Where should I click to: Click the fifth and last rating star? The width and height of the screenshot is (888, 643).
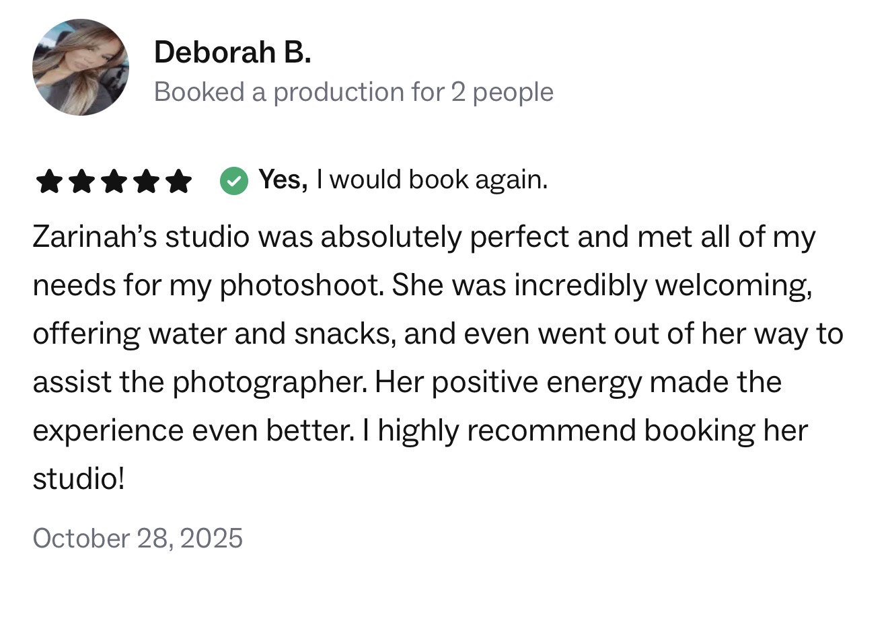[178, 181]
